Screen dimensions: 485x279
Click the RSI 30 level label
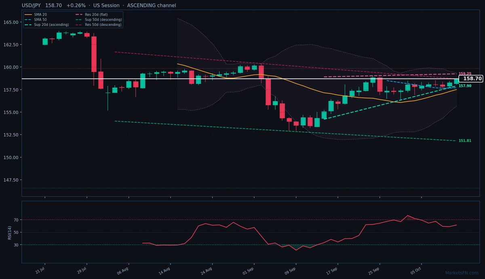pyautogui.click(x=16, y=245)
